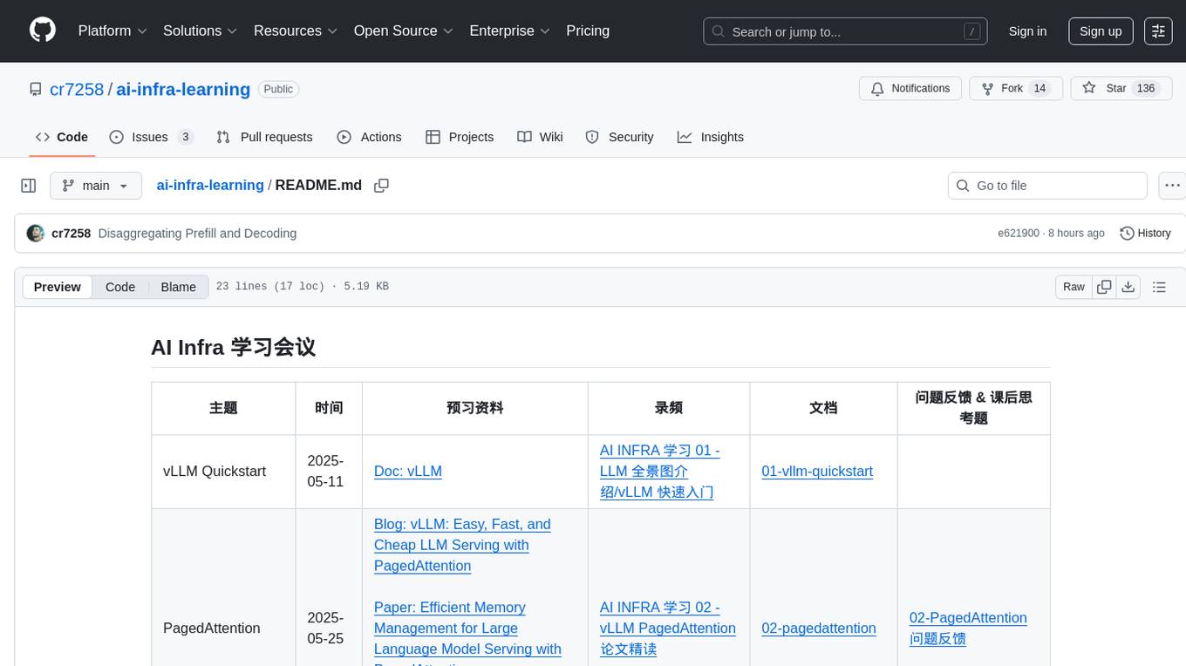1186x666 pixels.
Task: Open the Code tab
Action: [x=62, y=137]
